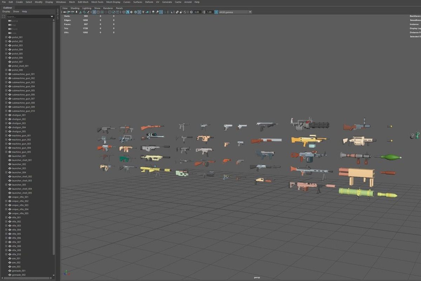Click the Lock Camera icon

[68, 12]
